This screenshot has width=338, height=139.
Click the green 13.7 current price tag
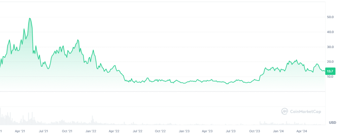coord(329,71)
